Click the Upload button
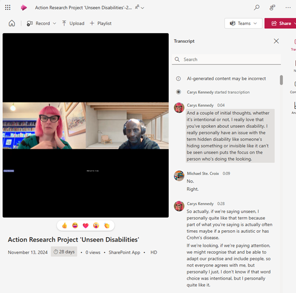Image resolution: width=296 pixels, height=293 pixels. tap(73, 23)
